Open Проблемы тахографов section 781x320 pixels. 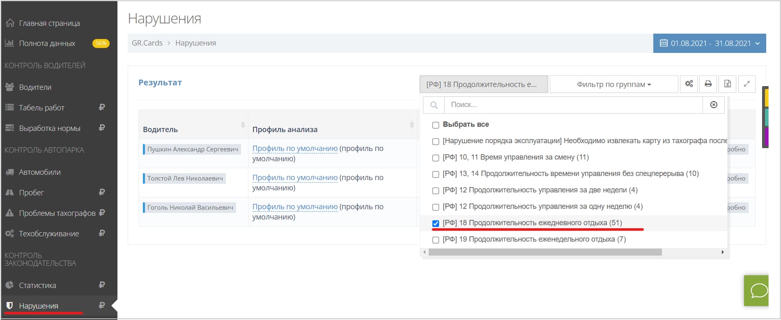(57, 213)
